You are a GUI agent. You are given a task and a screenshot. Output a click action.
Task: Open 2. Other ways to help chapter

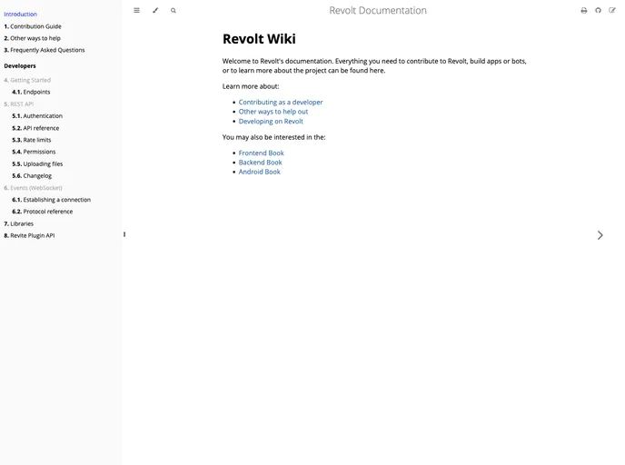33,38
